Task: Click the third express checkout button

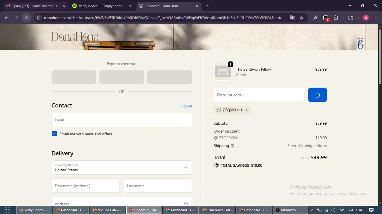Action: (x=170, y=77)
